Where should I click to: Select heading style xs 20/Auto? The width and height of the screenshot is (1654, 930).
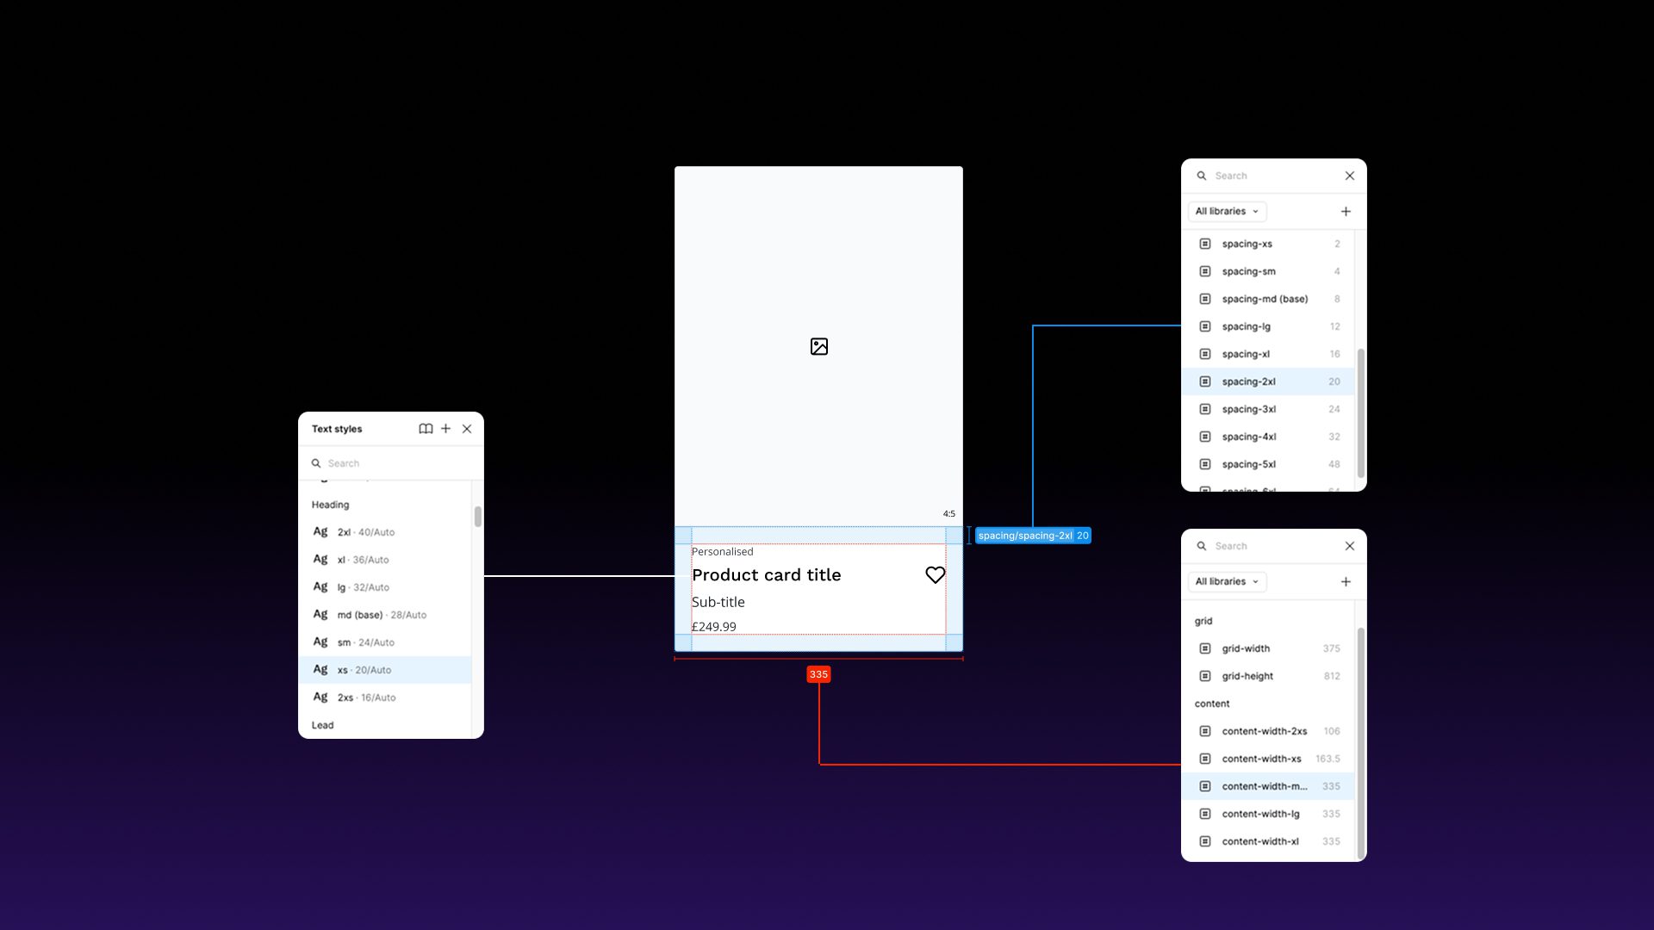pos(385,670)
